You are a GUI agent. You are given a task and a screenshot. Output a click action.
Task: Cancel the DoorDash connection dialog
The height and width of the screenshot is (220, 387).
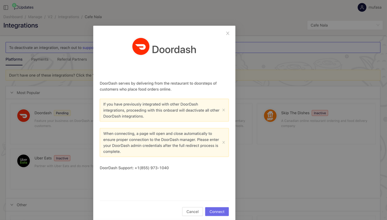coord(192,211)
